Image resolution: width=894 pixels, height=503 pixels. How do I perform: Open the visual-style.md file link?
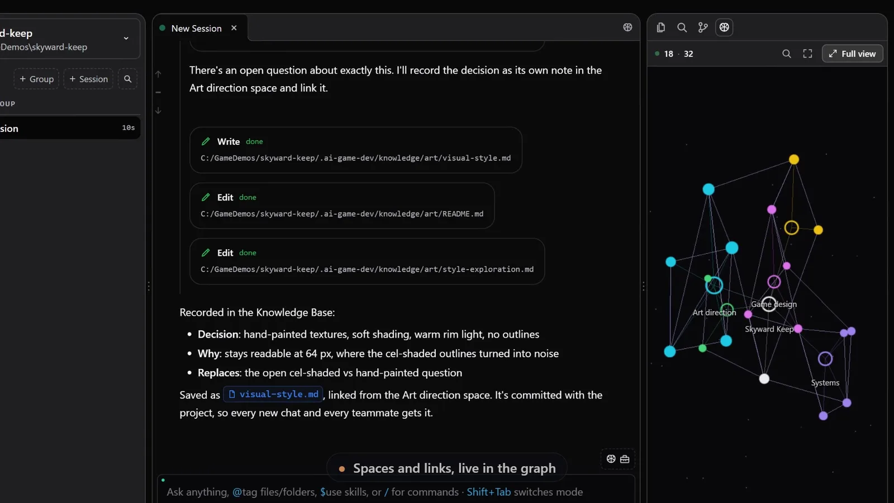(273, 394)
